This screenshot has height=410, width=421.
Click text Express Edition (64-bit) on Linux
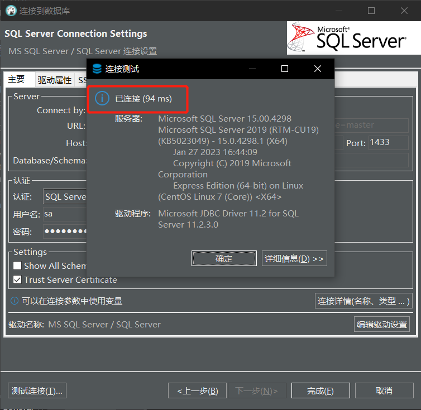(x=238, y=186)
